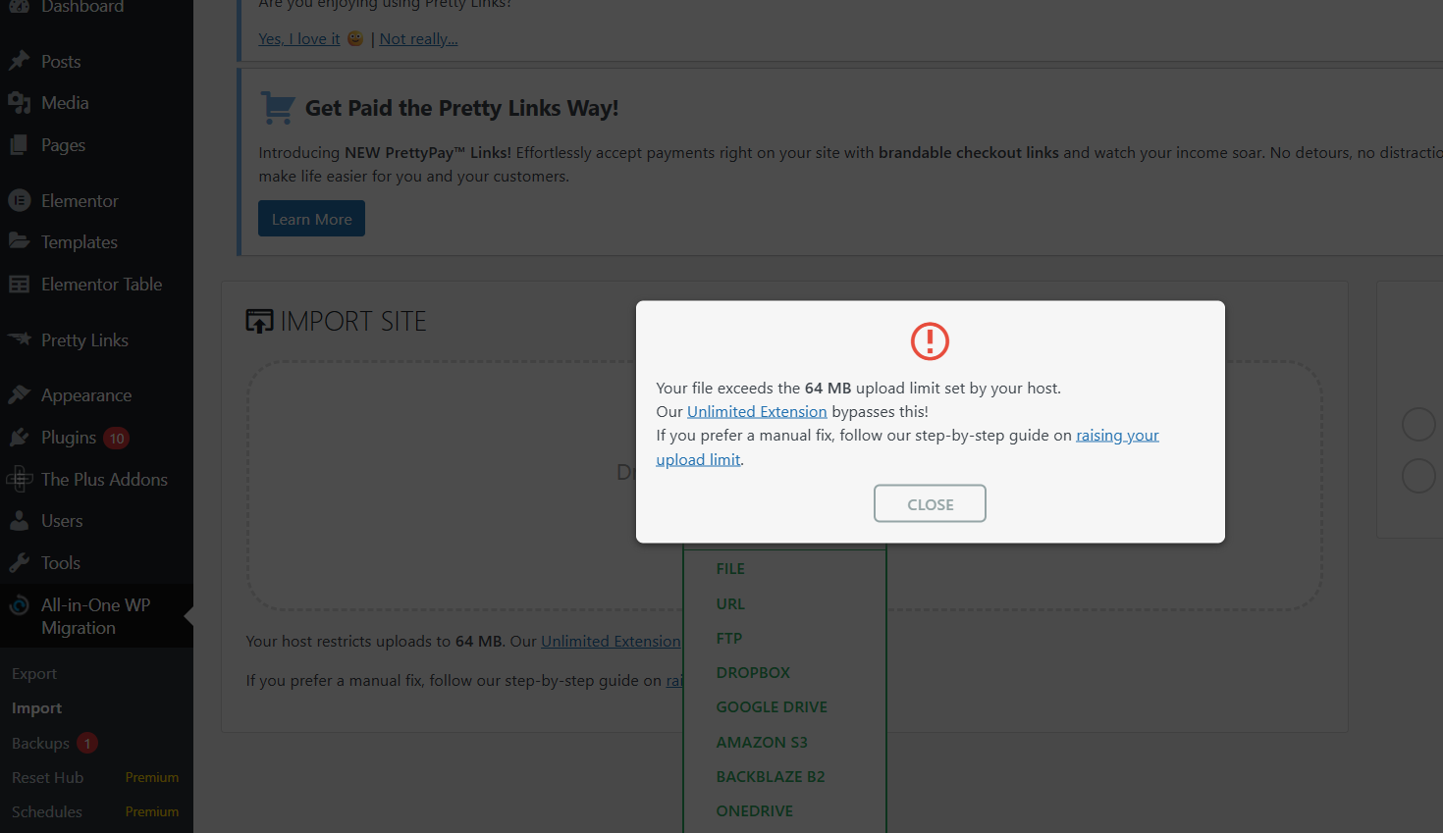Screen dimensions: 1443x833
Task: Click the shopping cart icon
Action: tap(278, 108)
